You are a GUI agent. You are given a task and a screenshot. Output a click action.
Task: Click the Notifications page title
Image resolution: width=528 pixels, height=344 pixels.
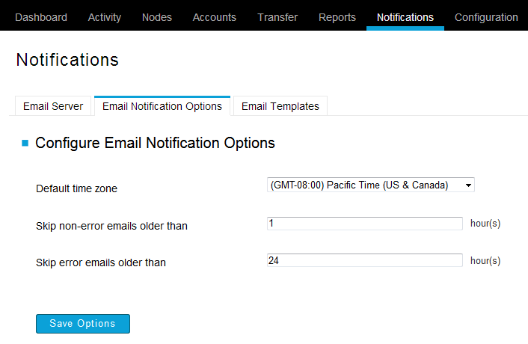click(x=67, y=60)
